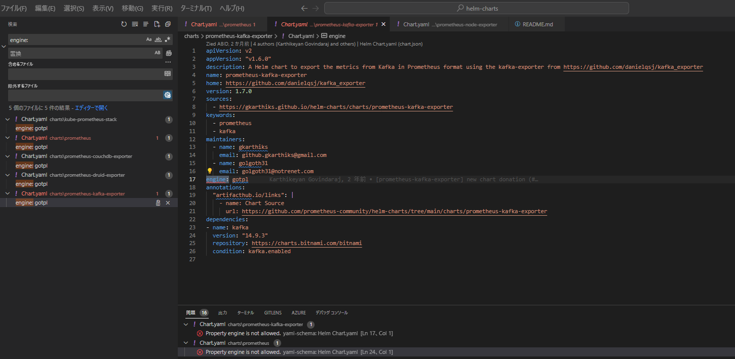Switch to the README.md tab
Image resolution: width=735 pixels, height=359 pixels.
(x=536, y=24)
